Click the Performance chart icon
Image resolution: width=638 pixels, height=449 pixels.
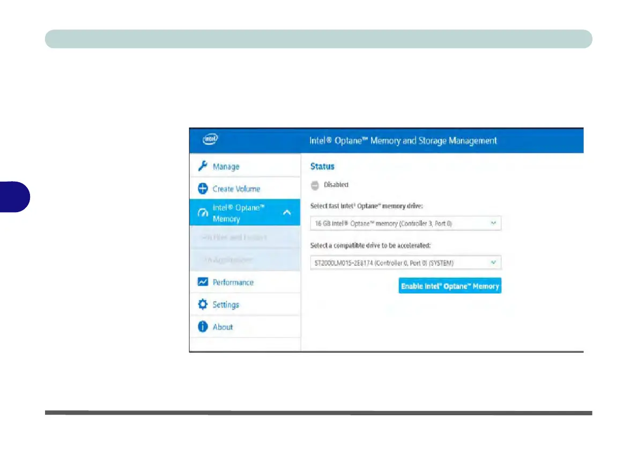pos(203,282)
